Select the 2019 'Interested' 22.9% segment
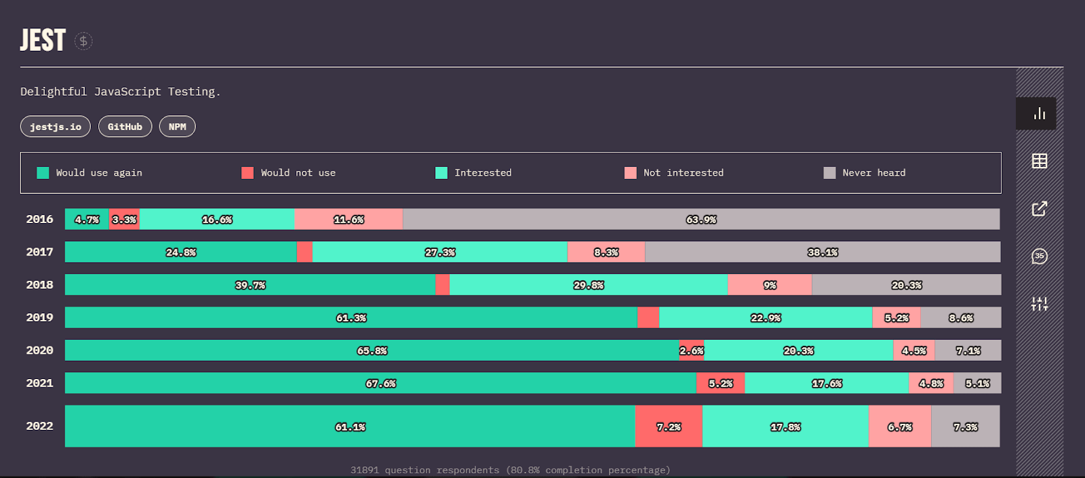 [x=766, y=318]
